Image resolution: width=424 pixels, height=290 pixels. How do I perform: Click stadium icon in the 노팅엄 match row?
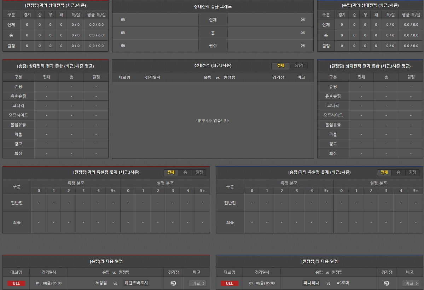pyautogui.click(x=173, y=283)
